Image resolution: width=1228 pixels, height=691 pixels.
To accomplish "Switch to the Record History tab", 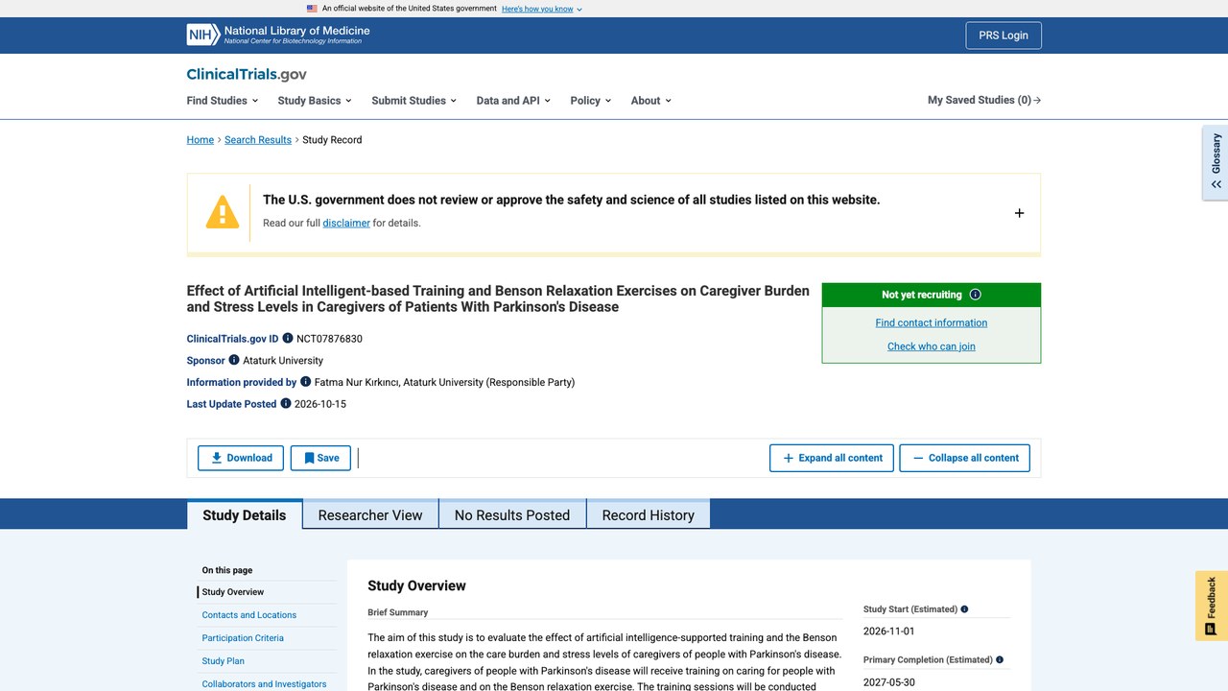I will pos(649,514).
